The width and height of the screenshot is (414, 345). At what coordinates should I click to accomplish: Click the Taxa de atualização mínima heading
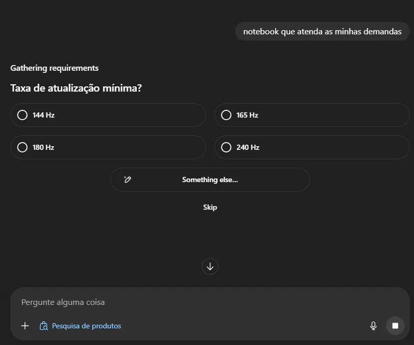pyautogui.click(x=76, y=88)
